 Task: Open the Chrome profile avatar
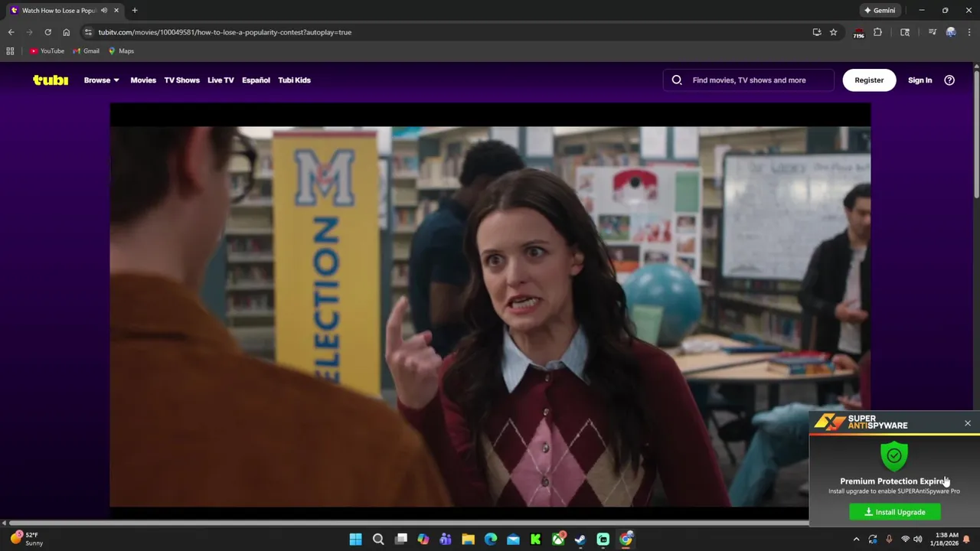(x=951, y=32)
